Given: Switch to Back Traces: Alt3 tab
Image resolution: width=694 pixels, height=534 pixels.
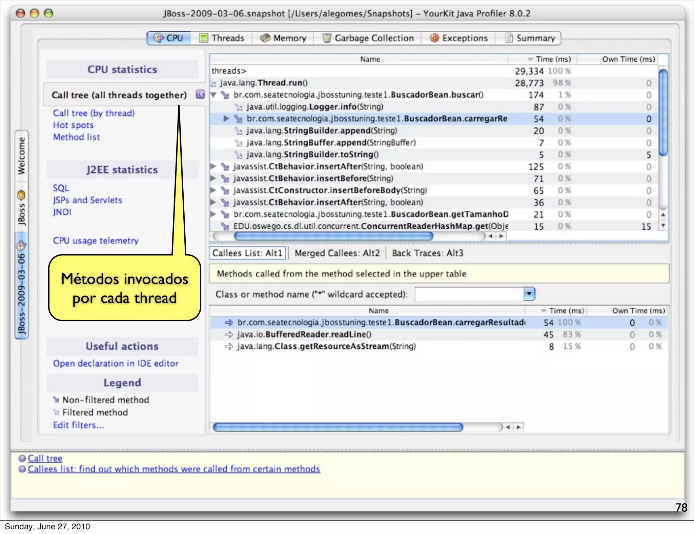Looking at the screenshot, I should (x=427, y=253).
